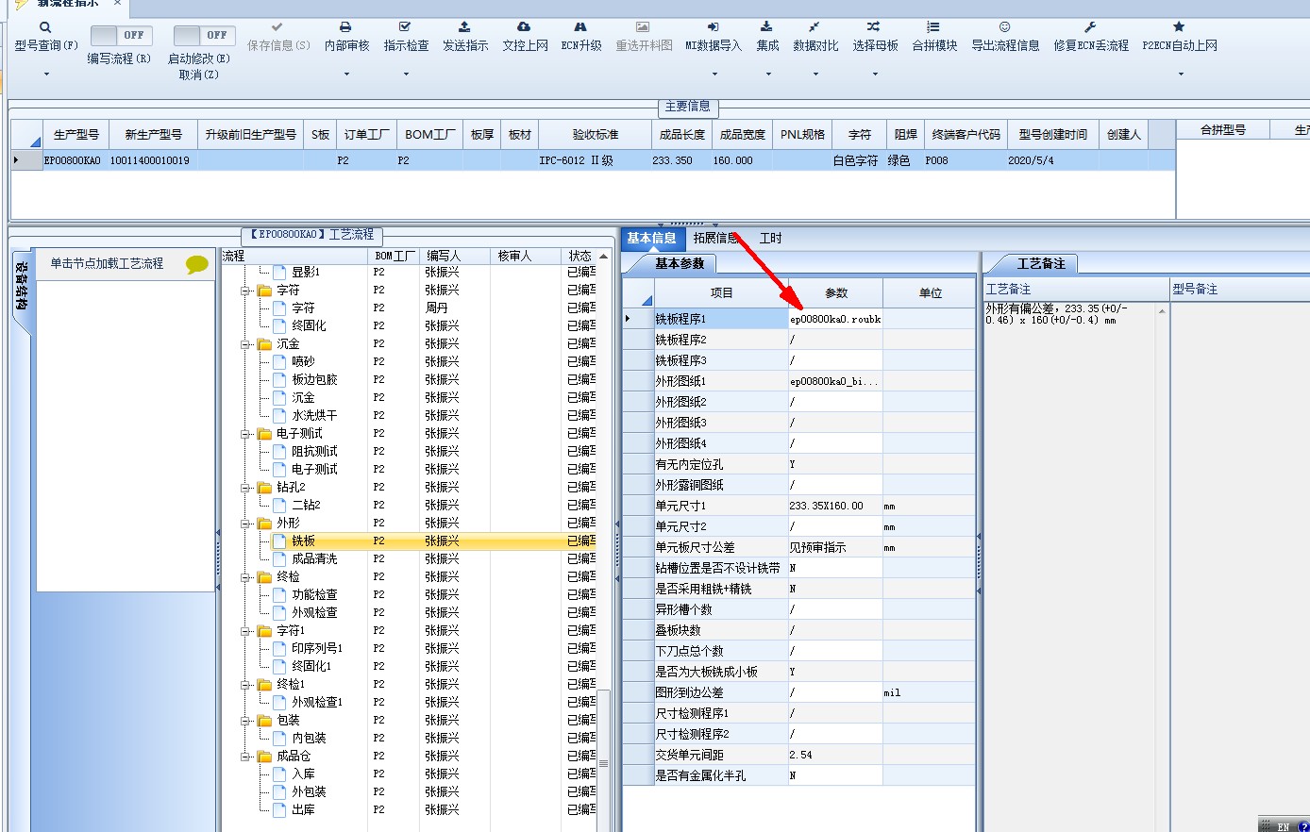Viewport: 1310px width, 832px height.
Task: Click the 沉金 folder icon in tree
Action: [265, 344]
